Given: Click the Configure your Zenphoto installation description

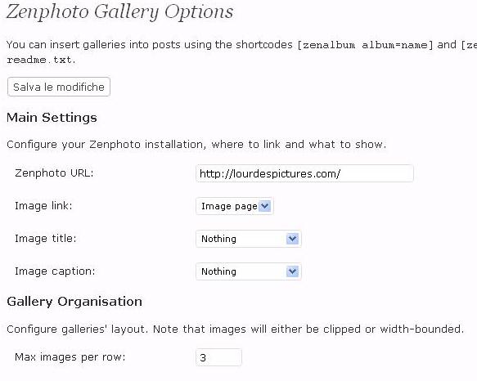Looking at the screenshot, I should pyautogui.click(x=196, y=144).
